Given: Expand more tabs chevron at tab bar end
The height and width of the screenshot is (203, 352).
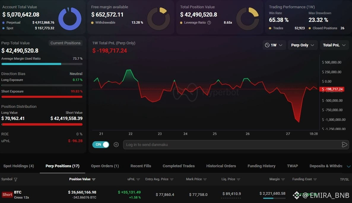Looking at the screenshot, I should coord(348,166).
